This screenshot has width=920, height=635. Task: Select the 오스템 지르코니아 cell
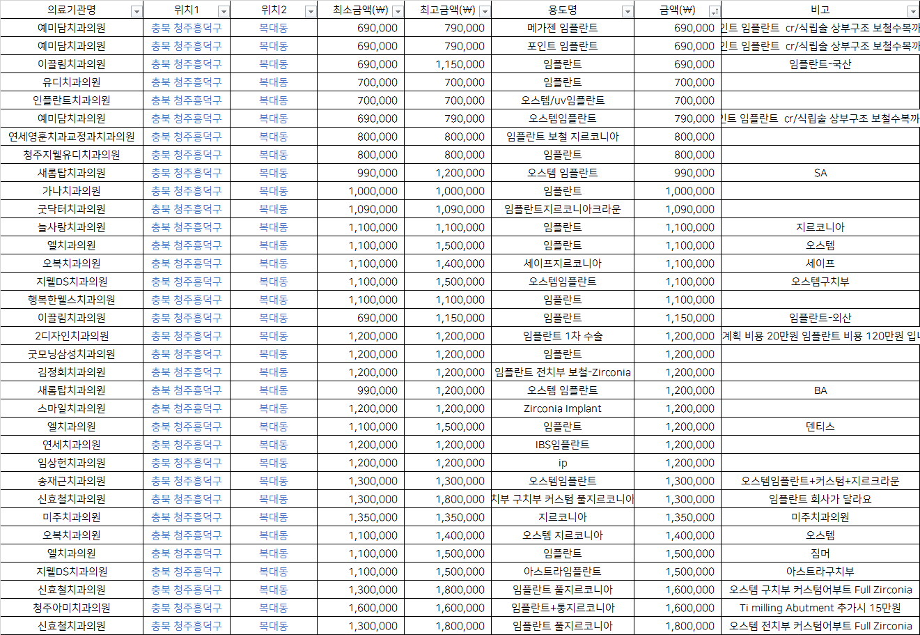pyautogui.click(x=563, y=535)
